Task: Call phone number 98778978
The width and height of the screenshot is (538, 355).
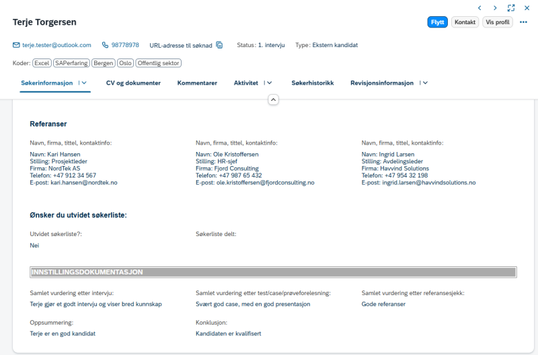Action: tap(125, 45)
